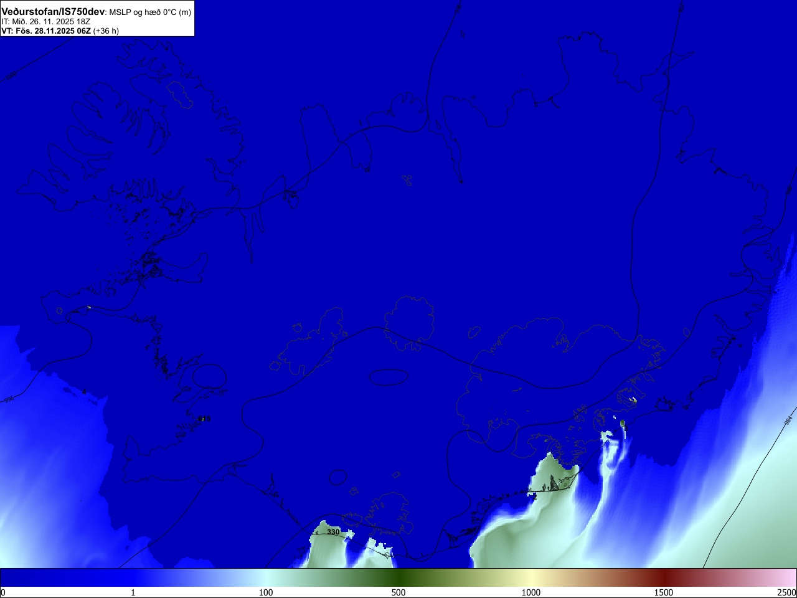
Task: Click the colorbar label 500
Action: (398, 592)
